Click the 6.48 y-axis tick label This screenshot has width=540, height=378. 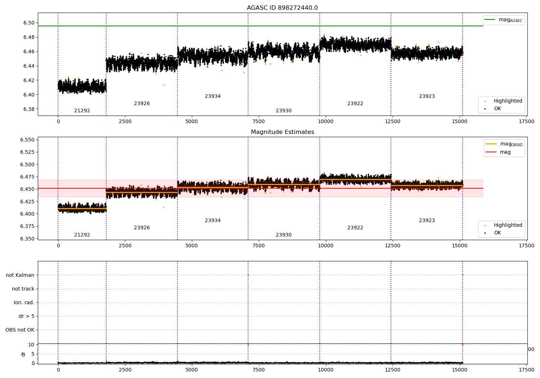click(x=29, y=37)
